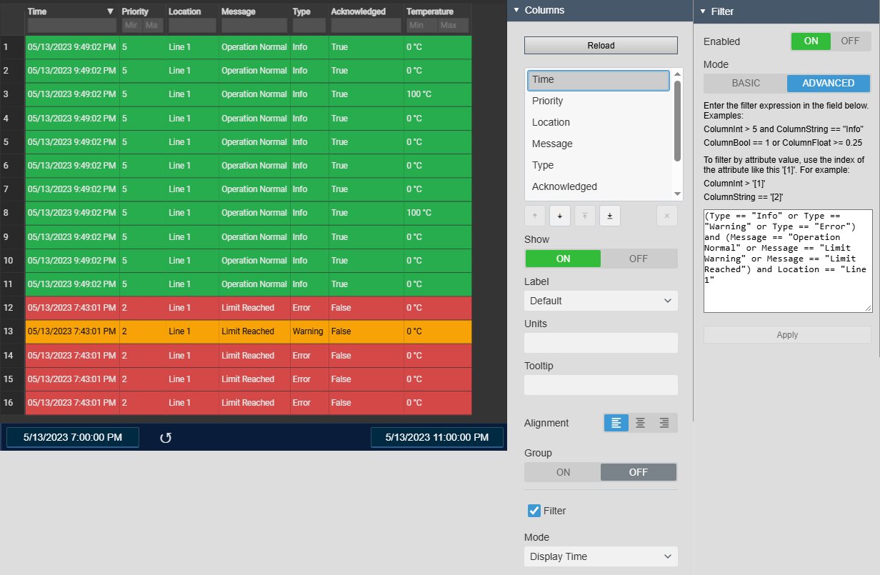The height and width of the screenshot is (575, 880).
Task: Click Operation Normal message in row 1
Action: point(254,47)
